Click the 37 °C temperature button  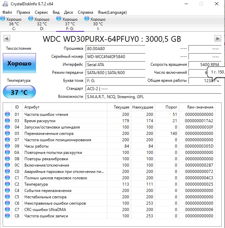pos(19,92)
